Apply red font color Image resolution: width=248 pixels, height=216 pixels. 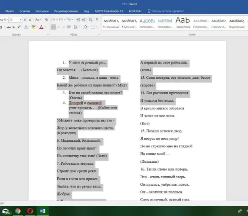(41, 27)
